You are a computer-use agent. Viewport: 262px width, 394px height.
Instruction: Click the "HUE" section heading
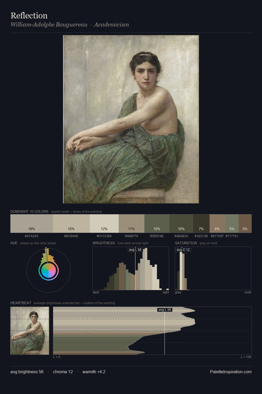tap(14, 243)
